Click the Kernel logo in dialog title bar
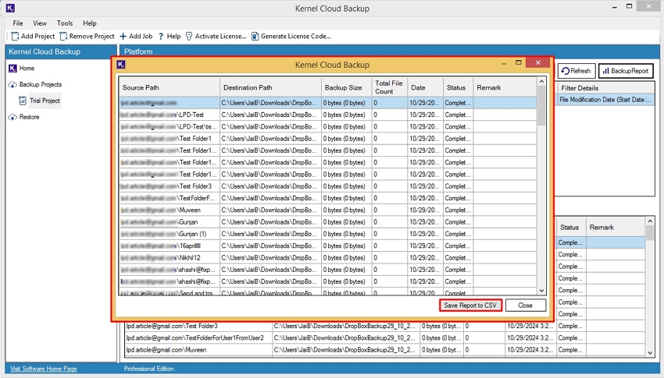 [x=121, y=64]
